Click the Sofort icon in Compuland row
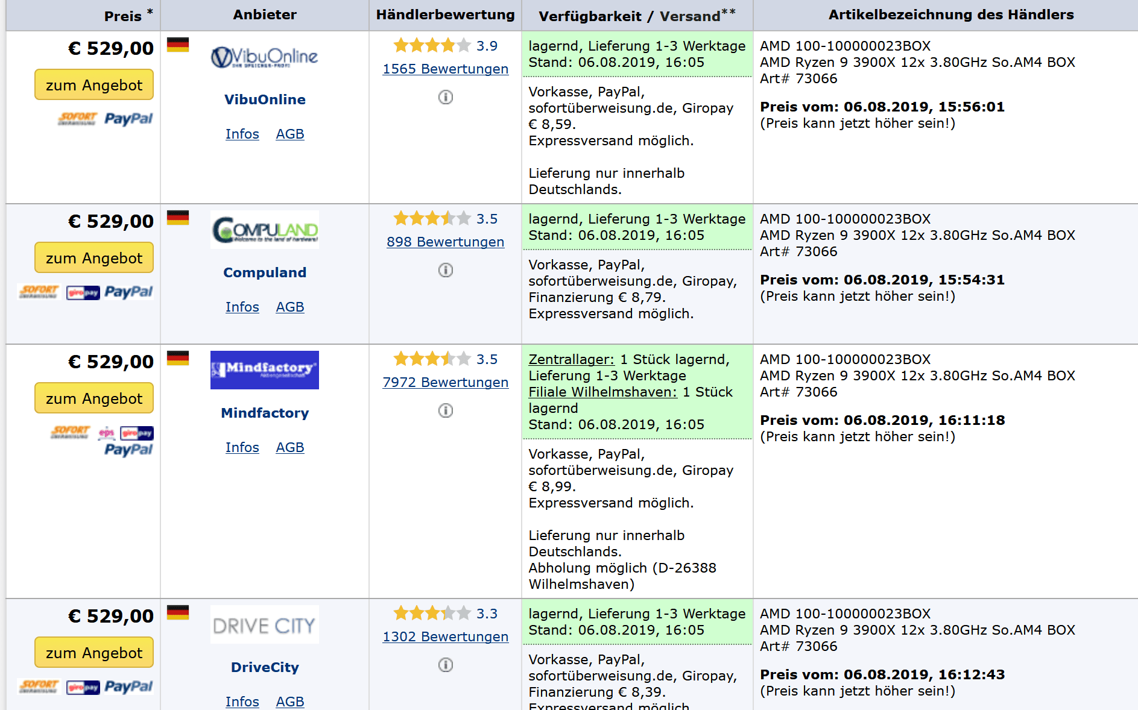 coord(39,292)
